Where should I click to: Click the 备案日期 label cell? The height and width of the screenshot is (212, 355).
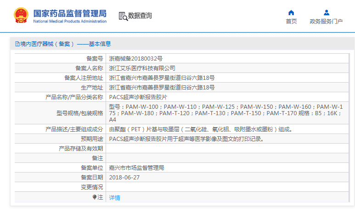coord(60,178)
